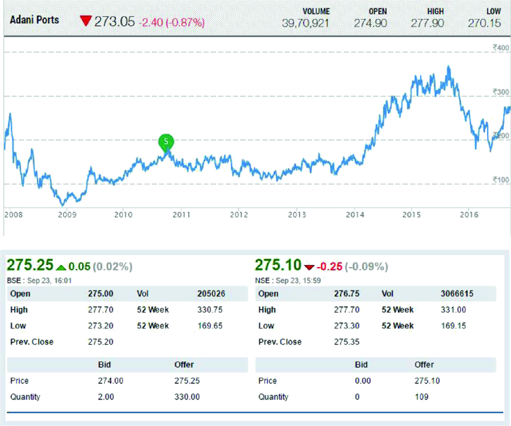
Task: Click the BSE Offer quantity 330.00
Action: 187,397
